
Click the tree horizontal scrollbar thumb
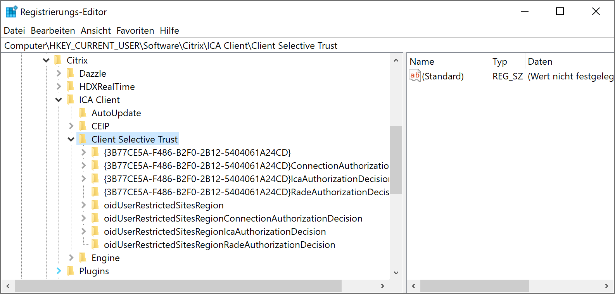pyautogui.click(x=178, y=286)
